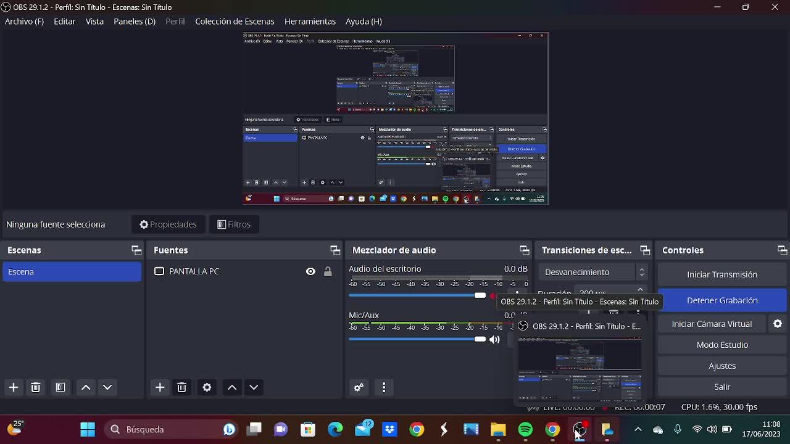The height and width of the screenshot is (444, 790).
Task: Open the Herramientas menu
Action: (310, 21)
